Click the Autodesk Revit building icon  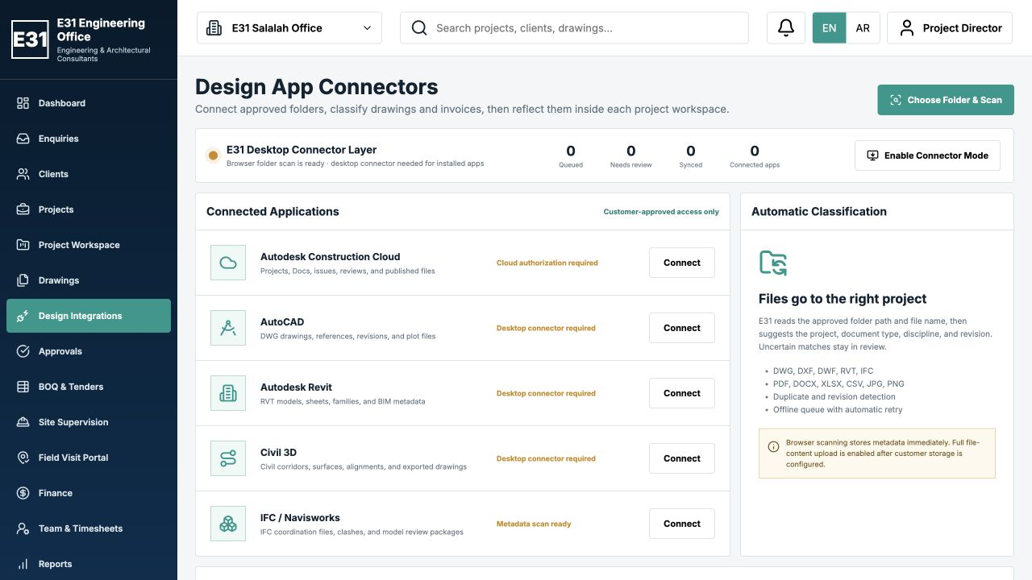(228, 393)
